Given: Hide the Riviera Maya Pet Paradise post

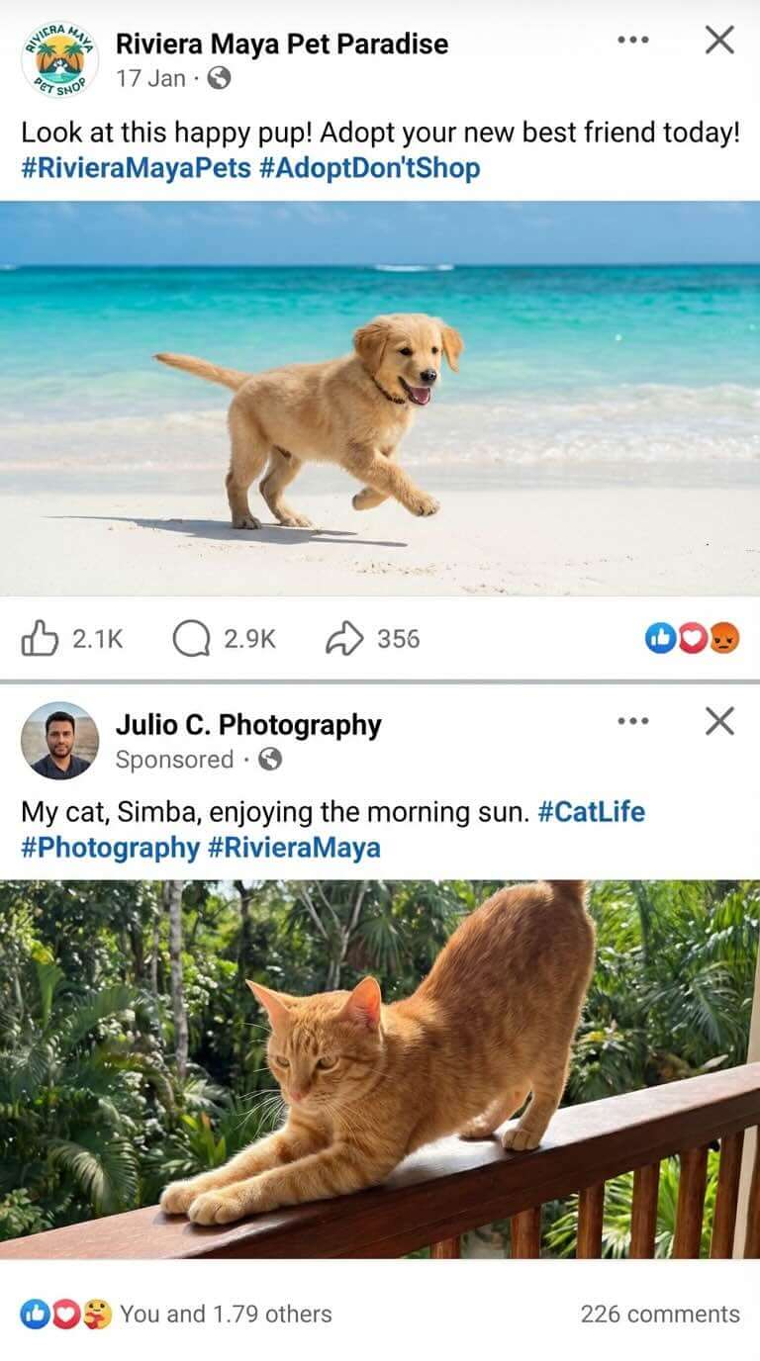Looking at the screenshot, I should click(719, 40).
